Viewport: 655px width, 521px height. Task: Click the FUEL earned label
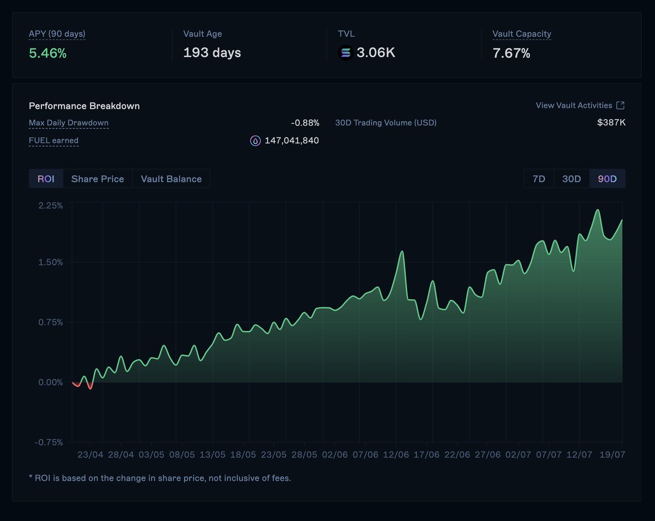pyautogui.click(x=53, y=140)
